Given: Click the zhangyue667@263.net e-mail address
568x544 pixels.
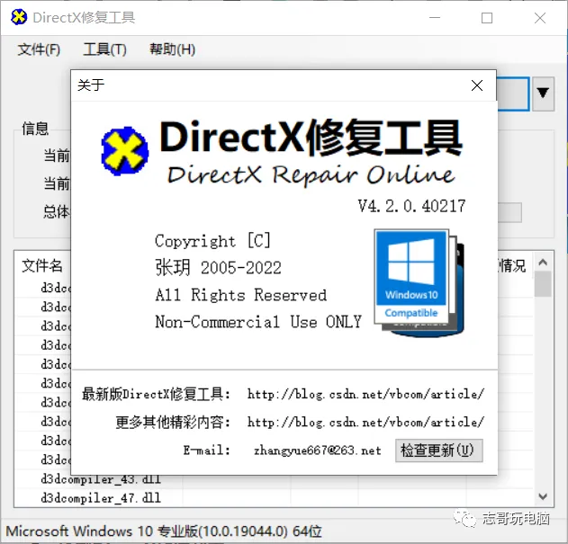Looking at the screenshot, I should point(317,450).
